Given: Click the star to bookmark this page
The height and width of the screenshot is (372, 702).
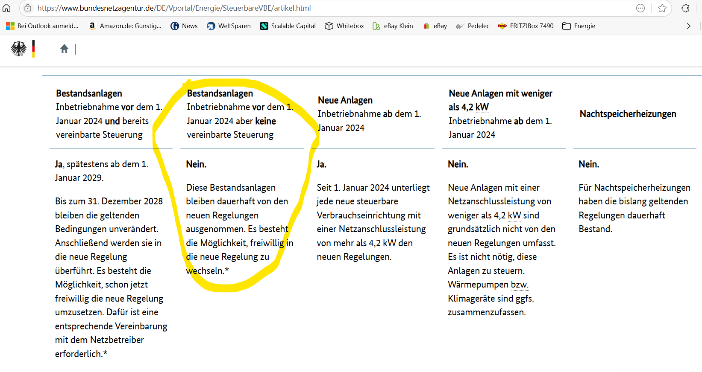Looking at the screenshot, I should 662,8.
